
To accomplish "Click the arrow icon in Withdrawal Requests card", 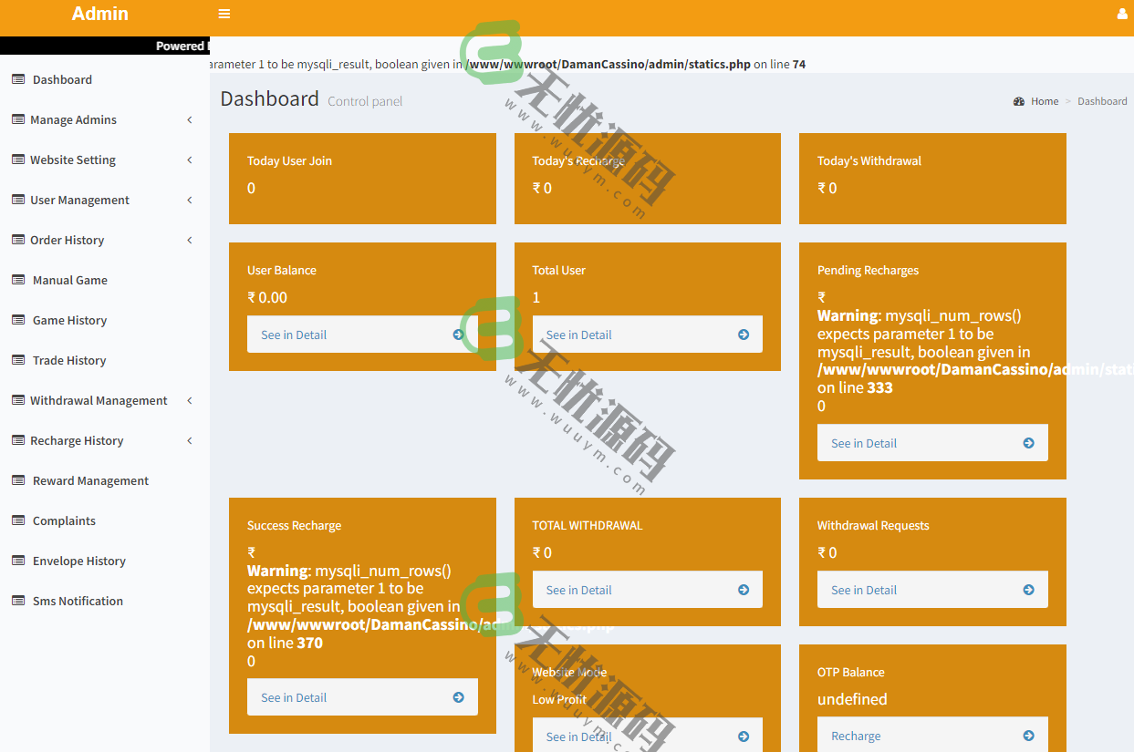I will click(1028, 590).
